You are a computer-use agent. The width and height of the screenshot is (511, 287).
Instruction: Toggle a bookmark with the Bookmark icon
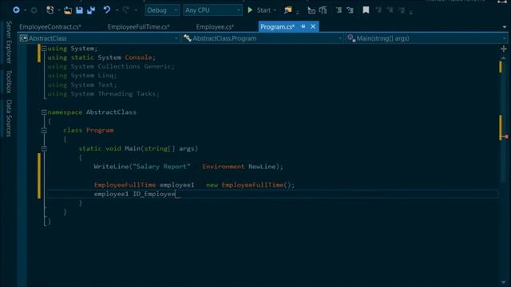(x=366, y=10)
